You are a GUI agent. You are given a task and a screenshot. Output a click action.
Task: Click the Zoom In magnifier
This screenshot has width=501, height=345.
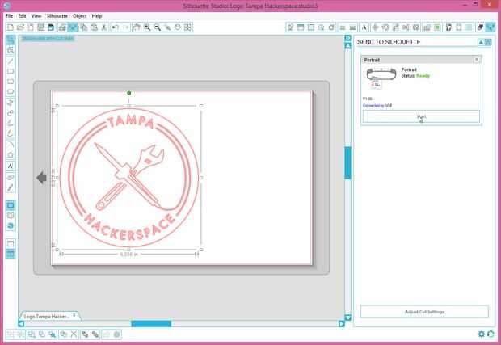point(147,27)
